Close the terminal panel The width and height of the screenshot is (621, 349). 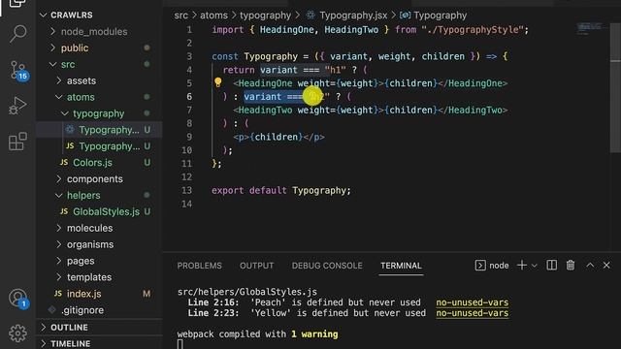coord(606,265)
